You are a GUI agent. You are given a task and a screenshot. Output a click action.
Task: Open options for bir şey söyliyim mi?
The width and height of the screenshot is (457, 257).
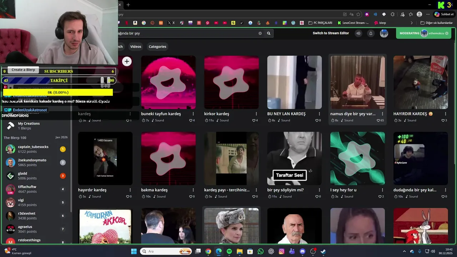(x=319, y=190)
